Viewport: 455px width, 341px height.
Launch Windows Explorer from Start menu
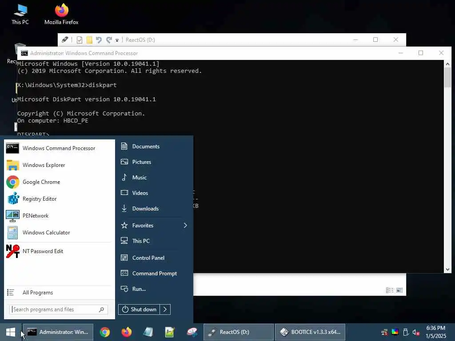pyautogui.click(x=59, y=165)
